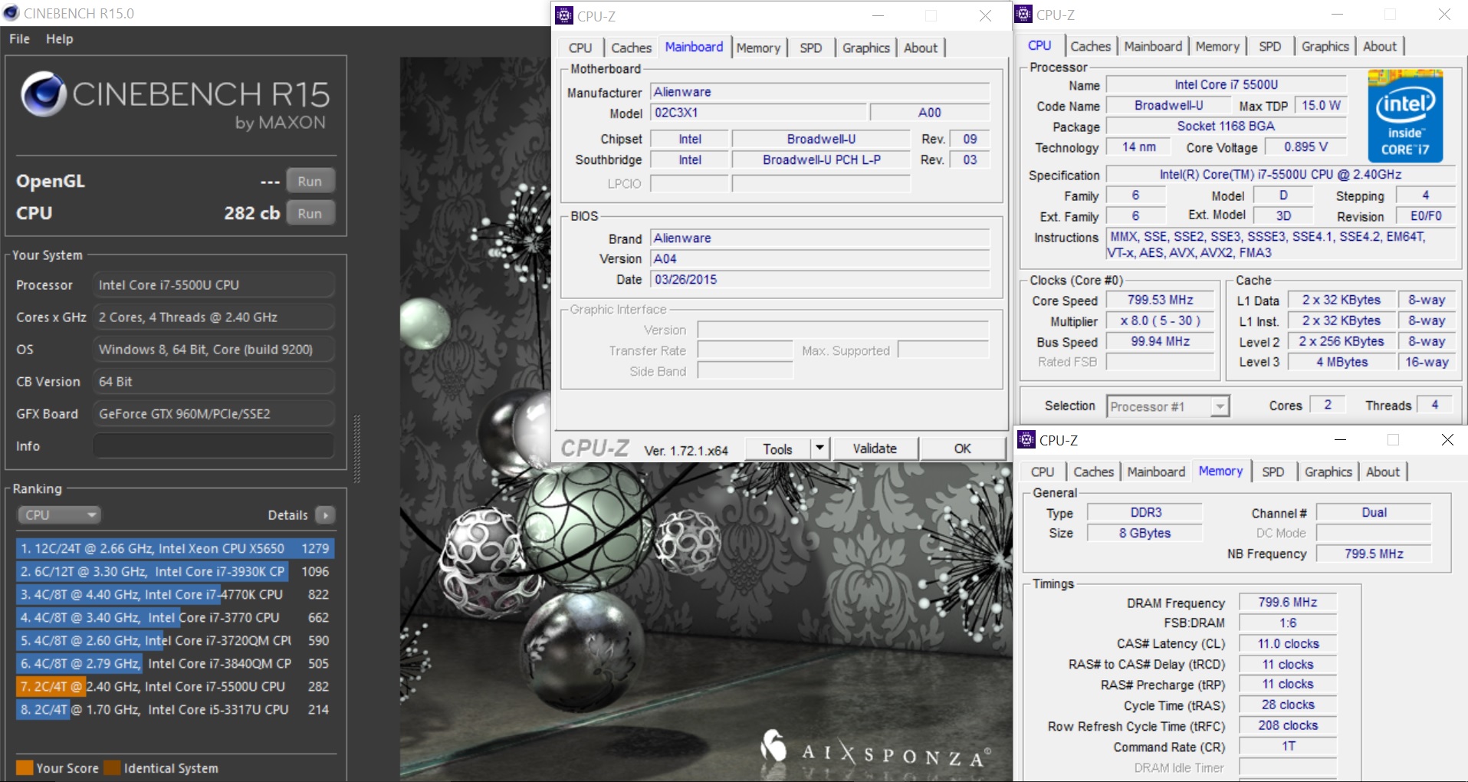Click the Processor field showing i7-5500U CPU
This screenshot has height=782, width=1468.
coord(213,284)
